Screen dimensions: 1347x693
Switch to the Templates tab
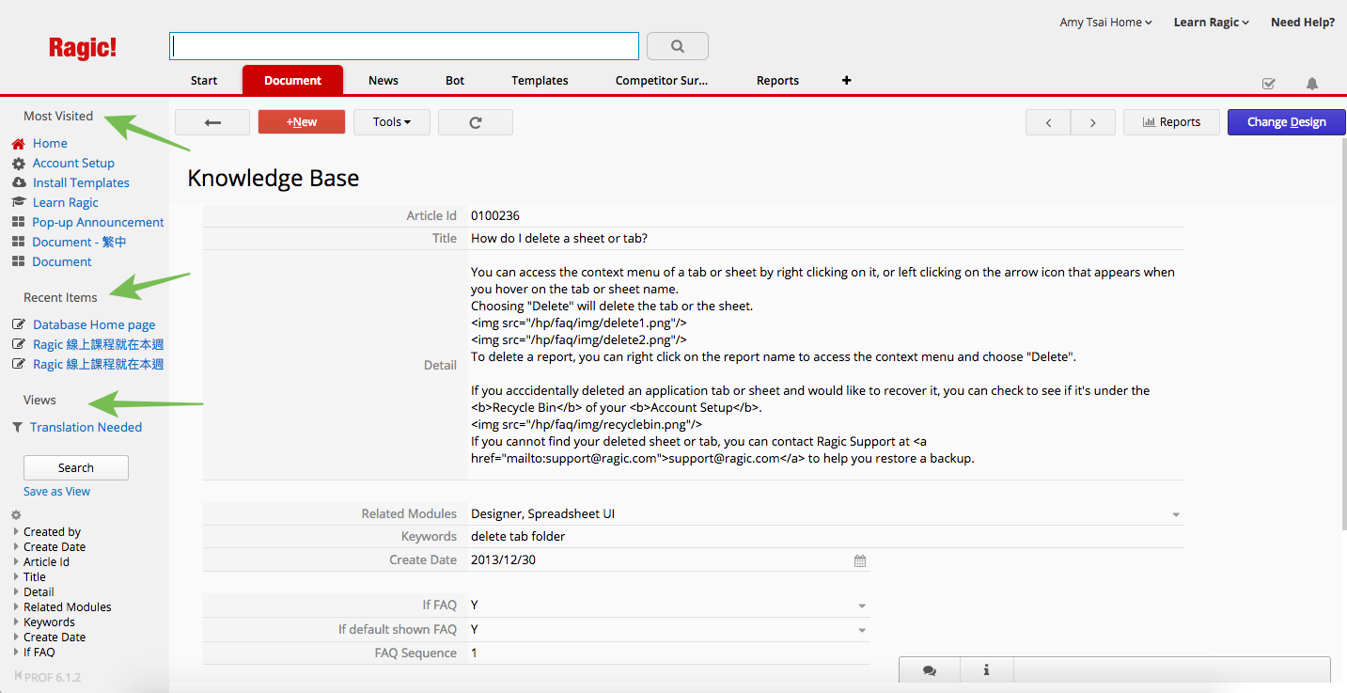540,81
